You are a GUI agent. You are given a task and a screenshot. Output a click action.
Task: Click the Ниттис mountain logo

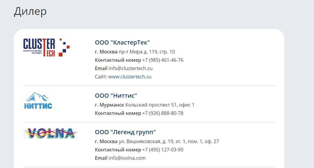[38, 101]
